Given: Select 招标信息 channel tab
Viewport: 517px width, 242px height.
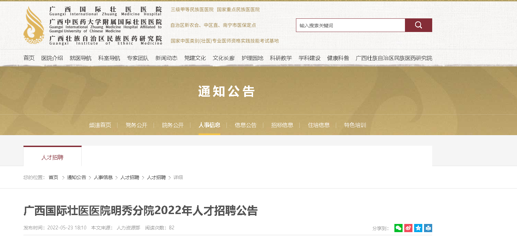Looking at the screenshot, I should [282, 125].
